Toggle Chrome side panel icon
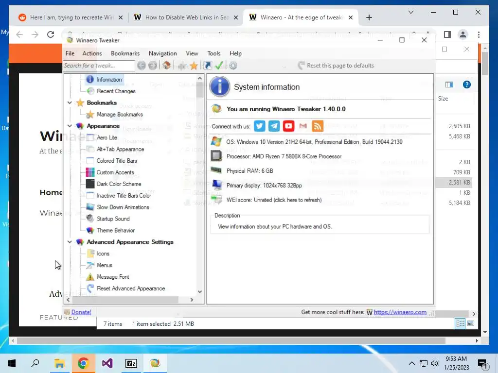This screenshot has width=498, height=373. (x=447, y=34)
